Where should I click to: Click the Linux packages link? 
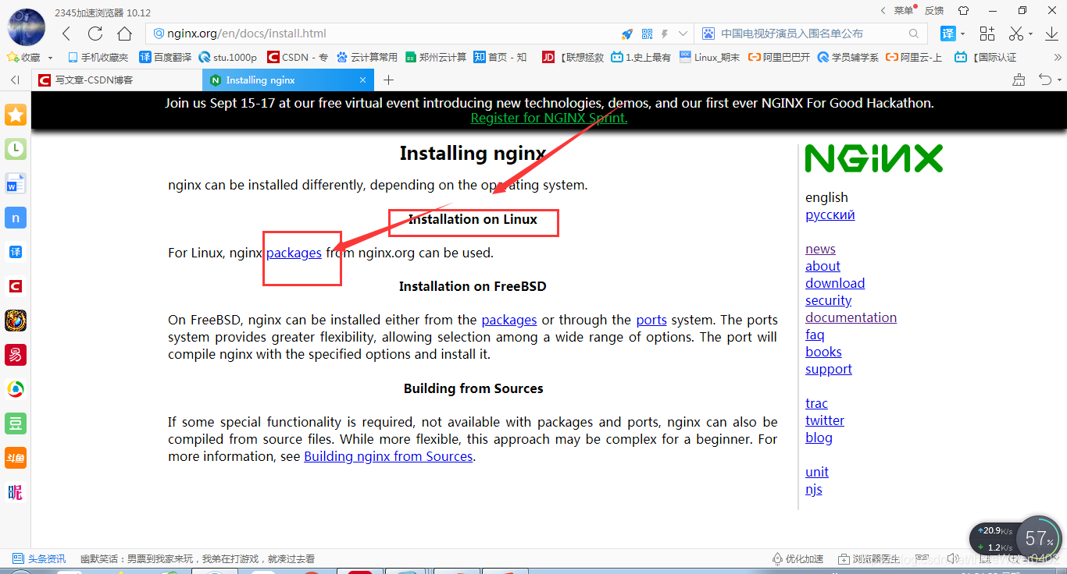294,253
